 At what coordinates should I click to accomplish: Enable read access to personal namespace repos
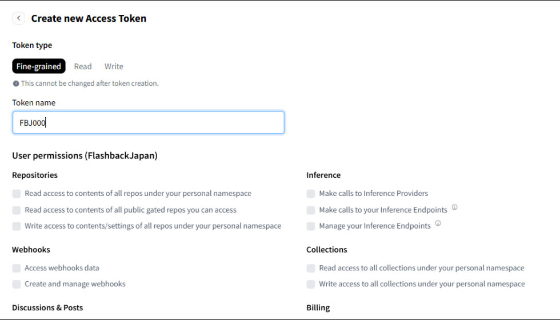click(x=17, y=194)
